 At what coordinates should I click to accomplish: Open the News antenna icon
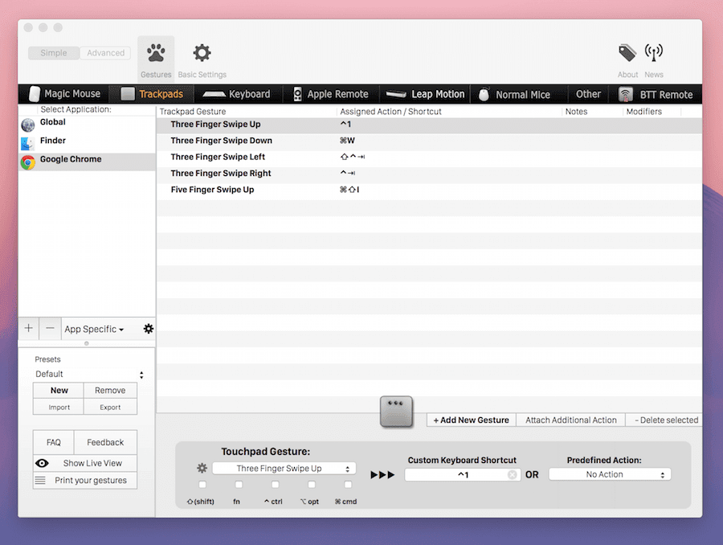(654, 54)
